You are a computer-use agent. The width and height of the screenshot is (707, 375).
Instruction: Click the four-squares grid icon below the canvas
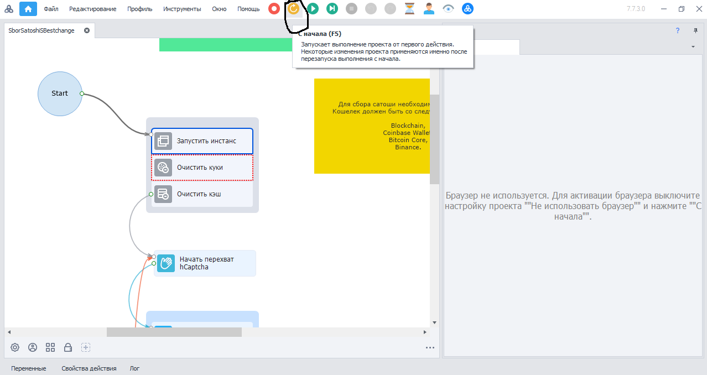(50, 347)
